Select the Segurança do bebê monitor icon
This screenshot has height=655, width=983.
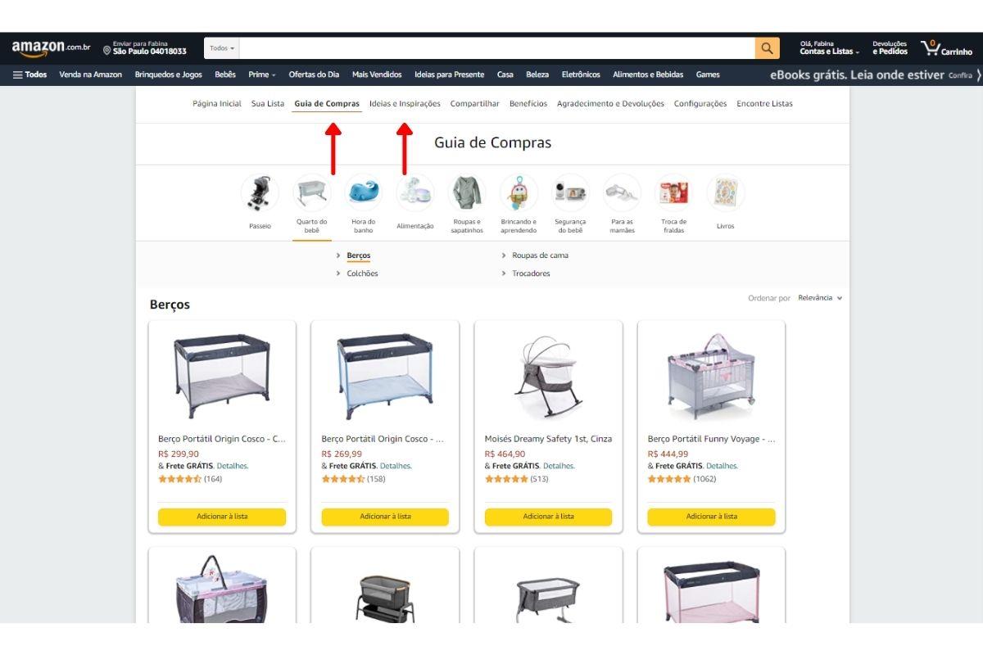point(570,192)
